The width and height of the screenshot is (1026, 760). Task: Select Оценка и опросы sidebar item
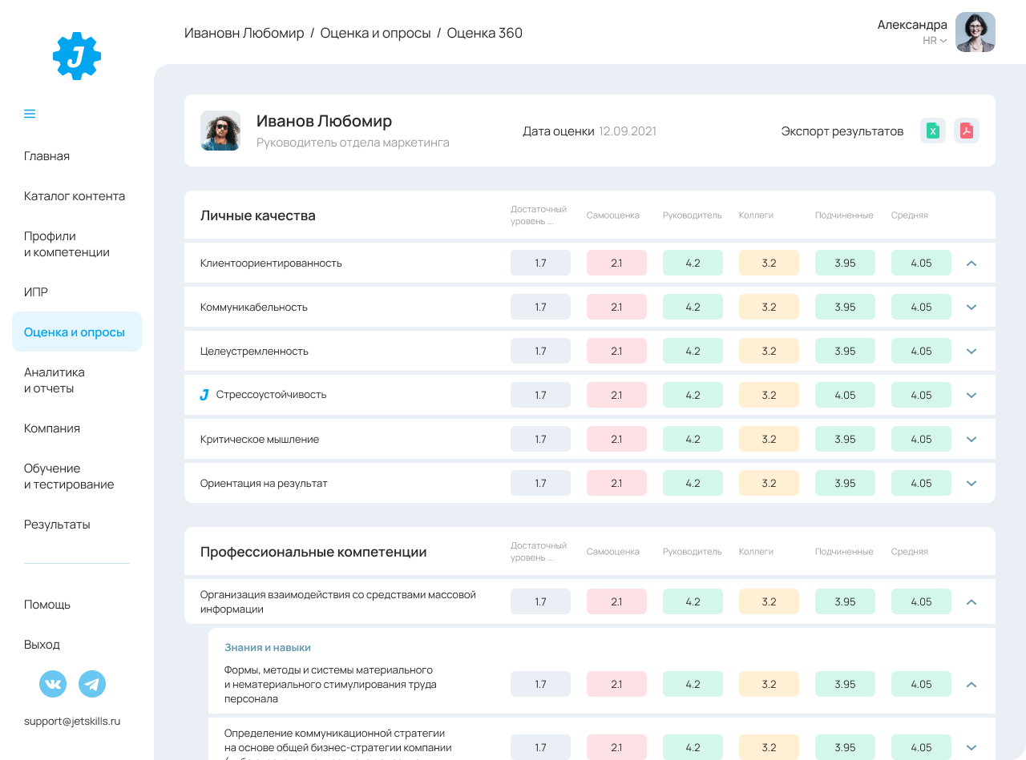[x=77, y=332]
